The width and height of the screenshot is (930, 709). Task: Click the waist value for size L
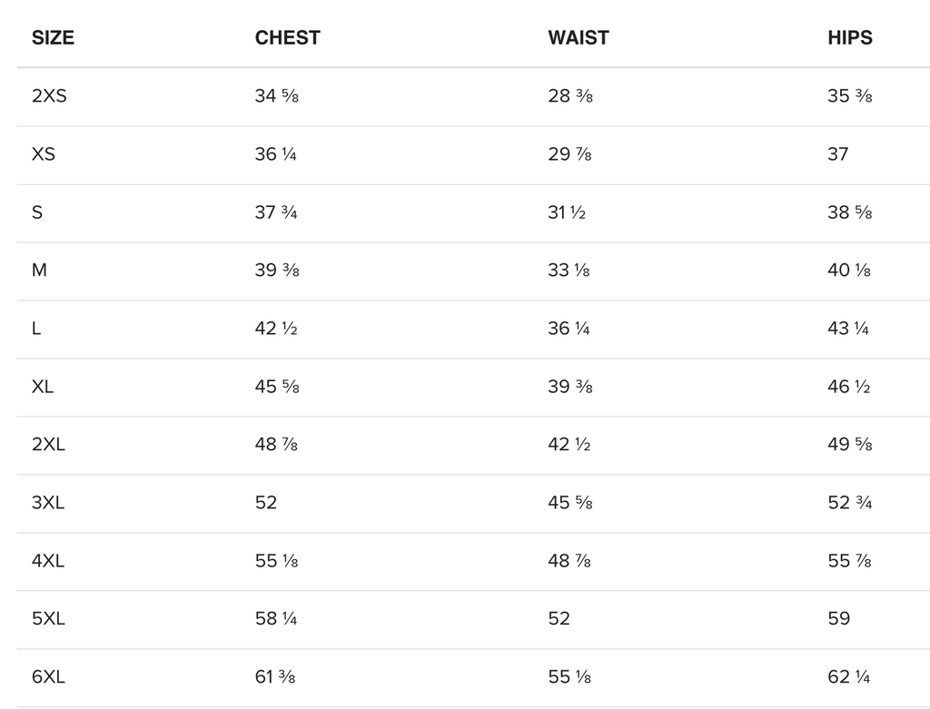coord(569,329)
